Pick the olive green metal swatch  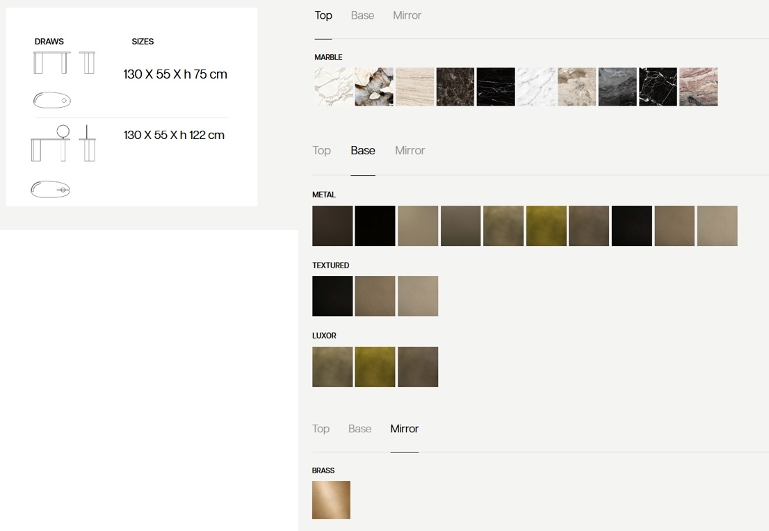[x=547, y=226]
